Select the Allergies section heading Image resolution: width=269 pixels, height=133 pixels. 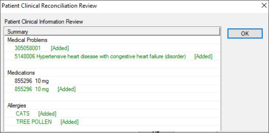(x=17, y=105)
